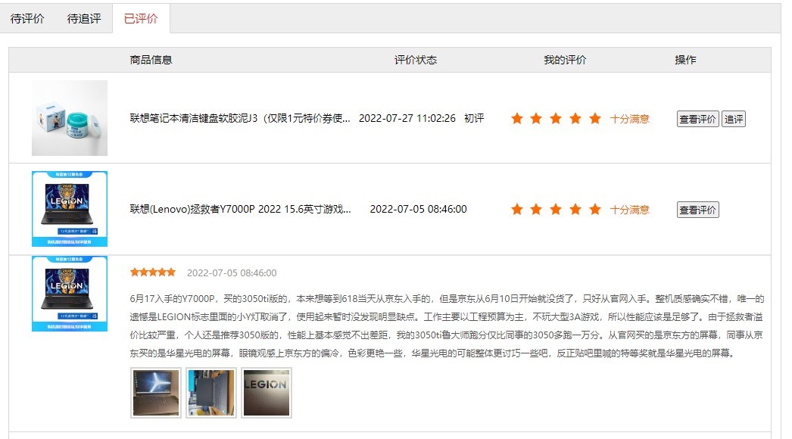Open the 待追评 tab
Viewport: 792px width, 439px height.
point(84,19)
